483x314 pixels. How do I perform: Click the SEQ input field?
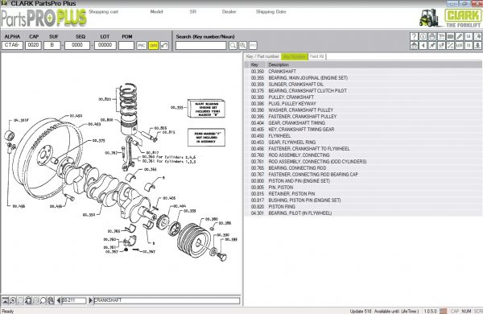click(x=77, y=45)
